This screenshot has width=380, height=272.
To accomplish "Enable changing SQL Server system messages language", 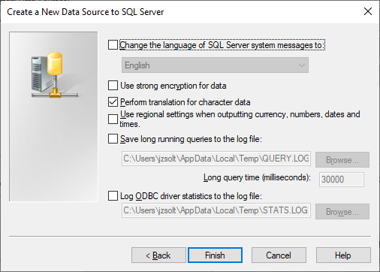I will pyautogui.click(x=113, y=45).
